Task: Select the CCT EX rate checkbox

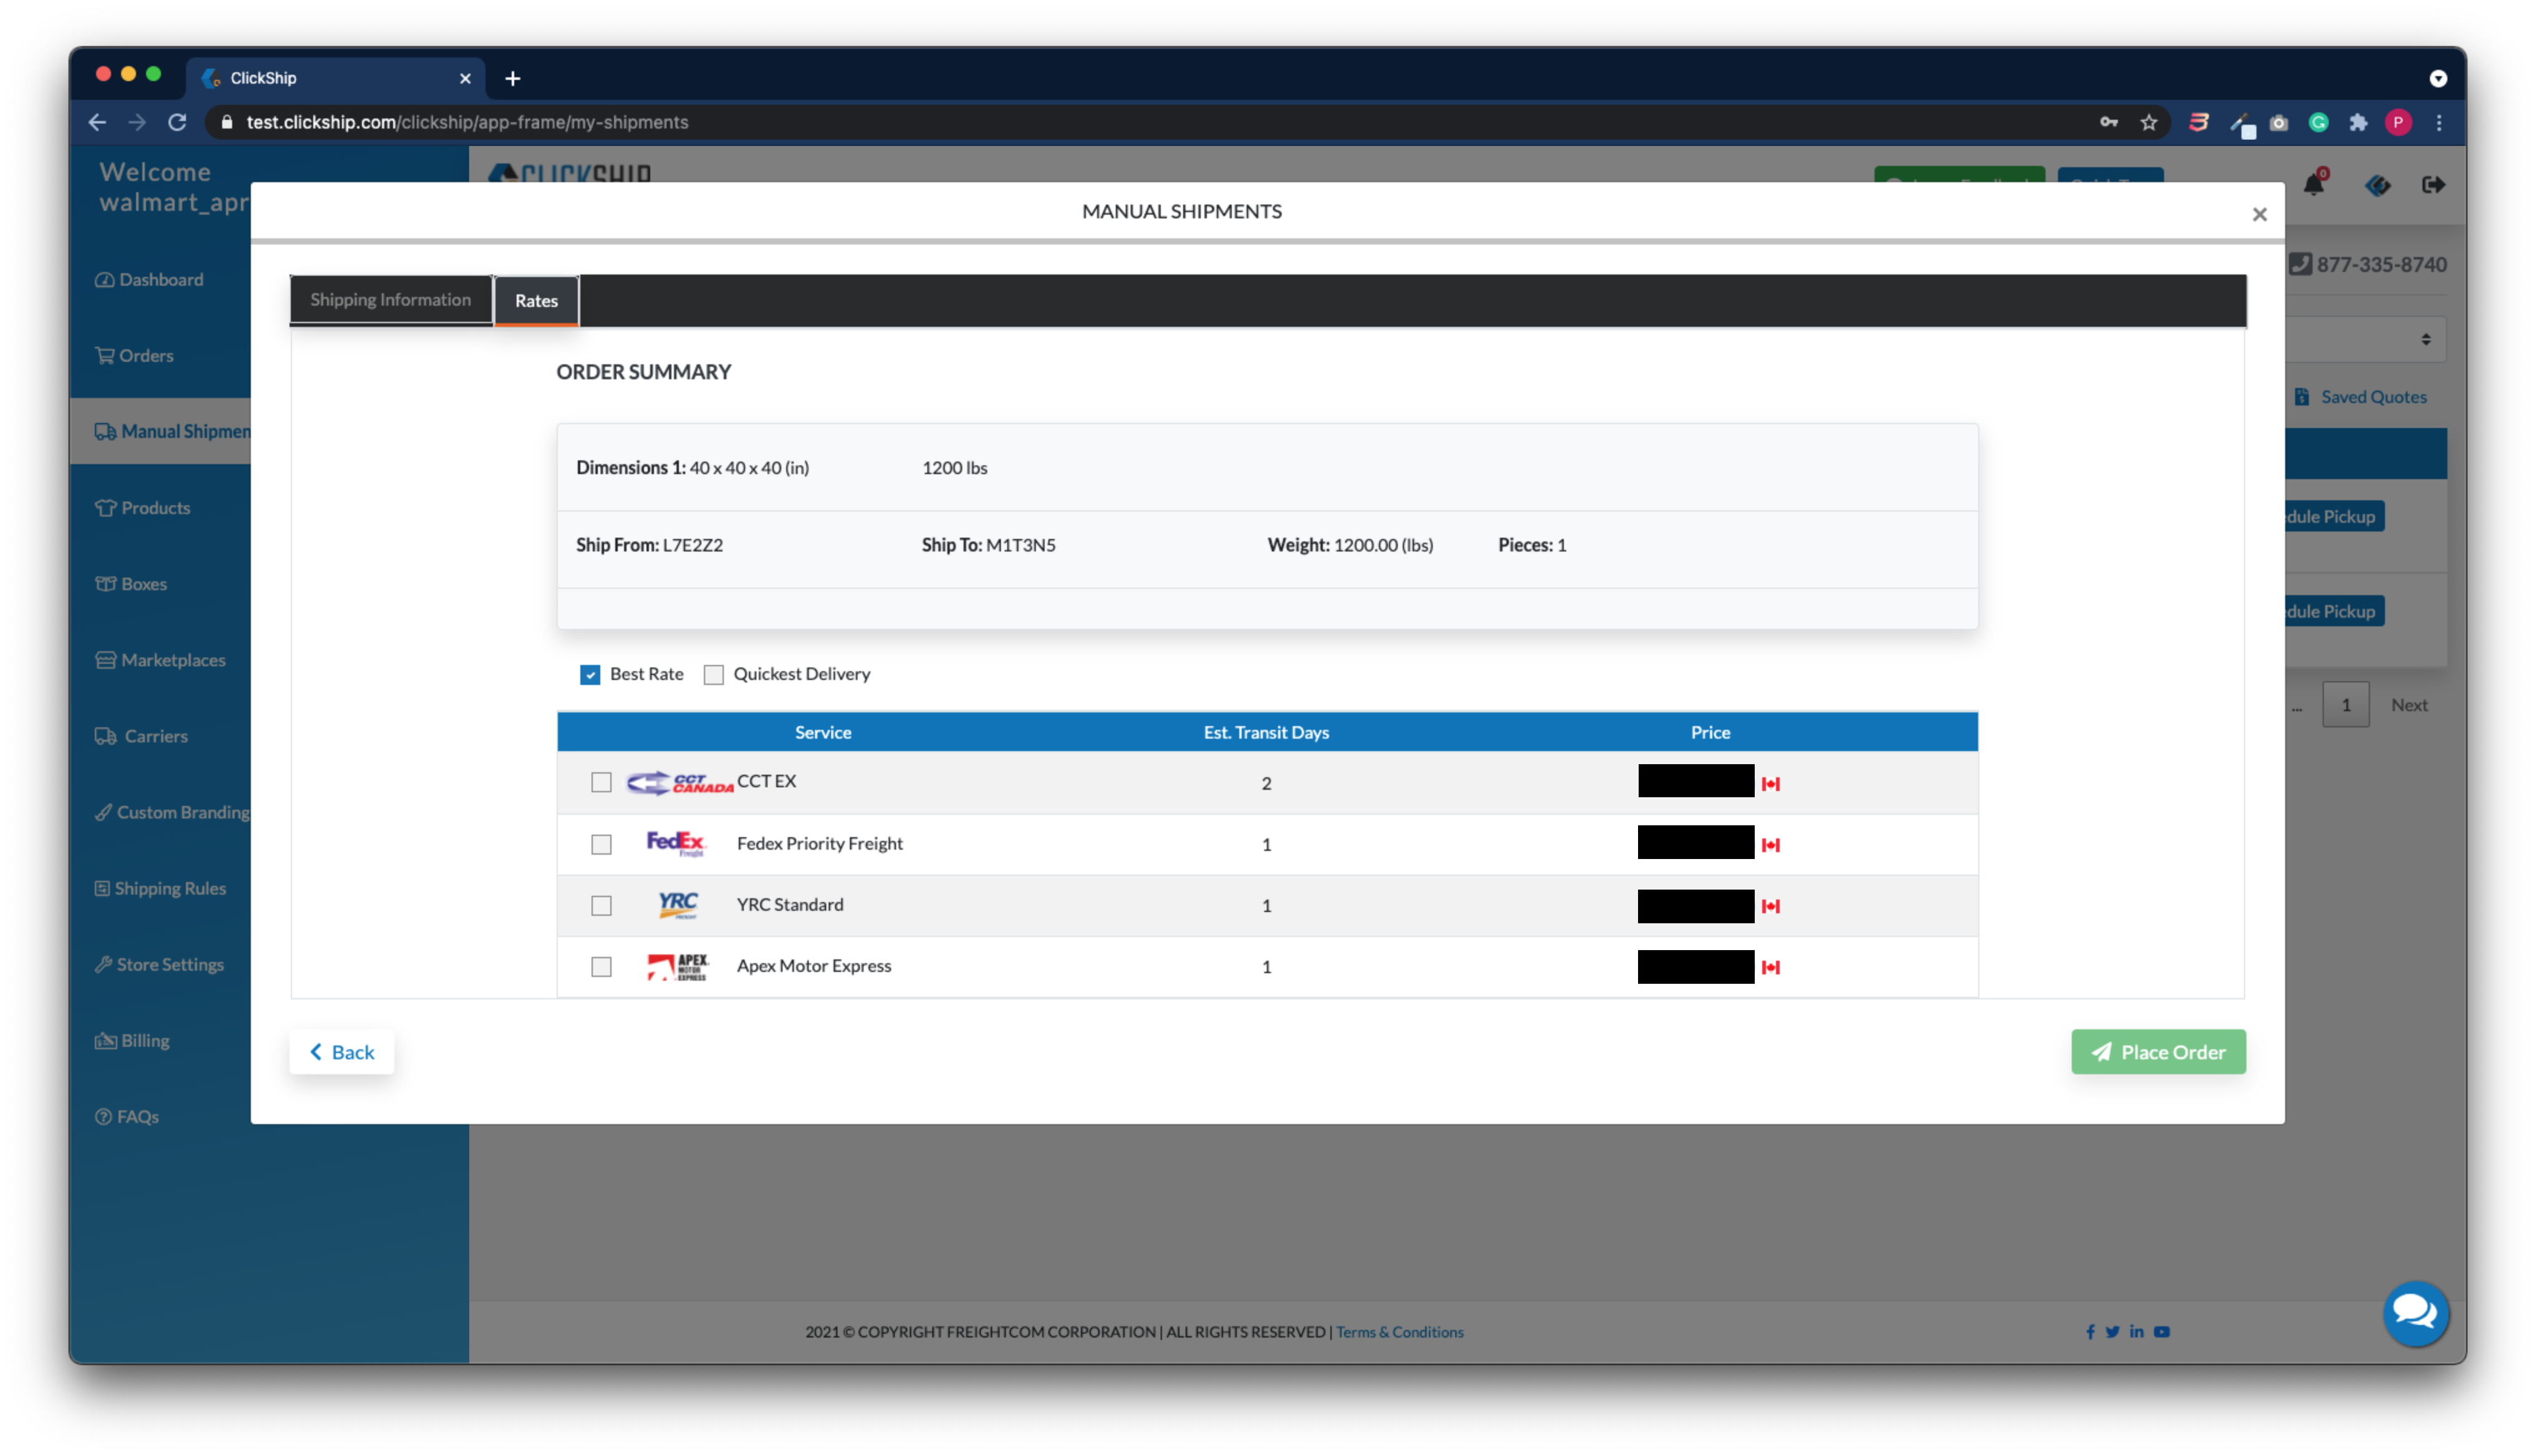Action: 601,783
